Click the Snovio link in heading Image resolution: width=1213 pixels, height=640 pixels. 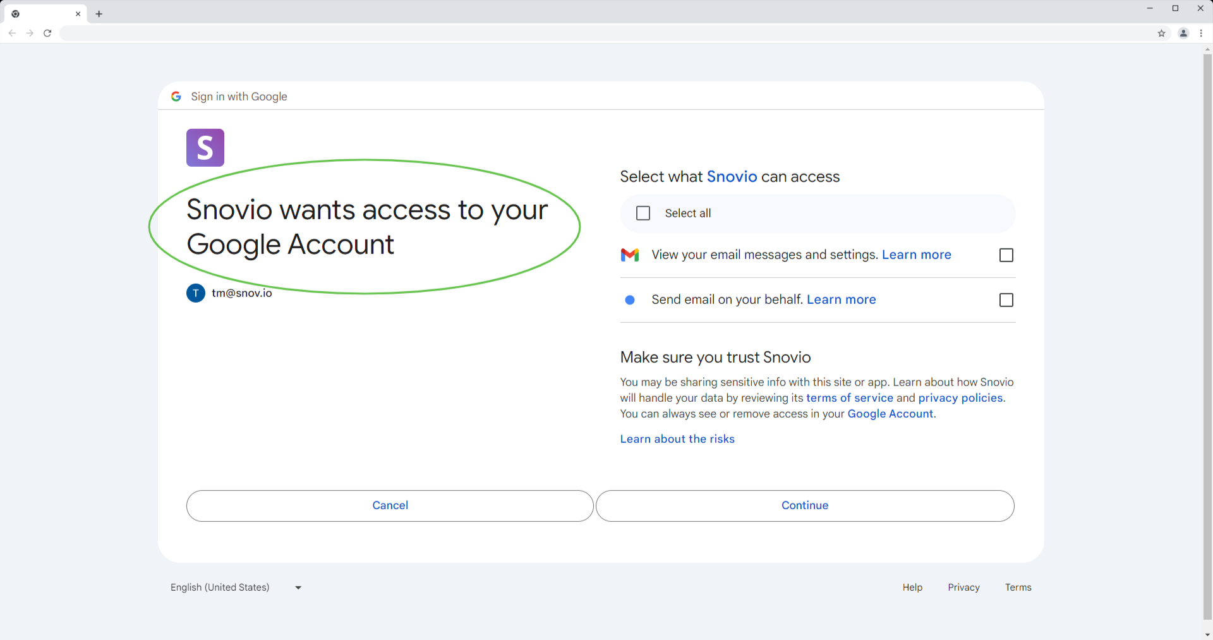(x=732, y=177)
